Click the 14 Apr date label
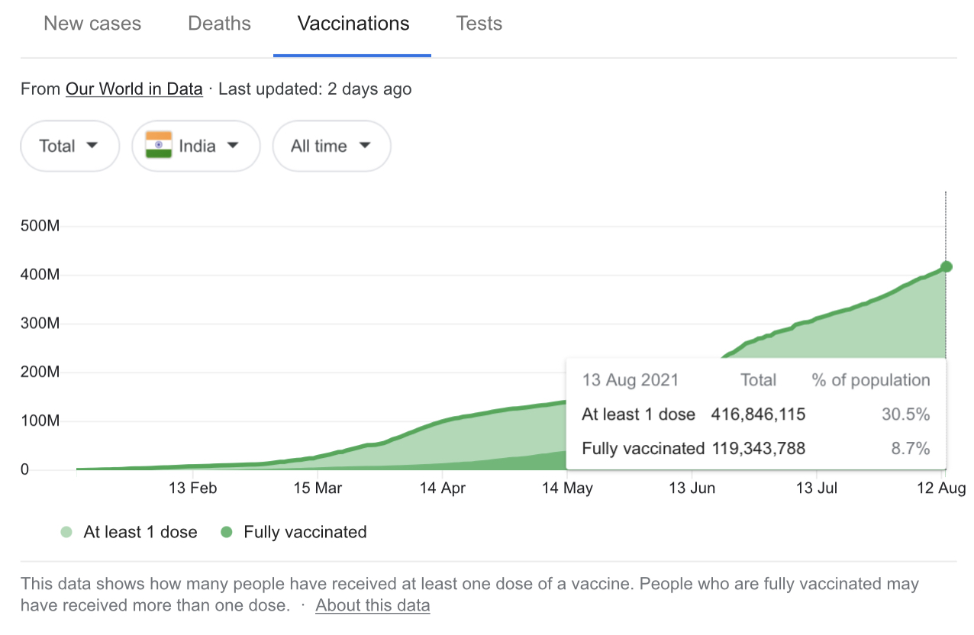The width and height of the screenshot is (974, 635). 443,488
